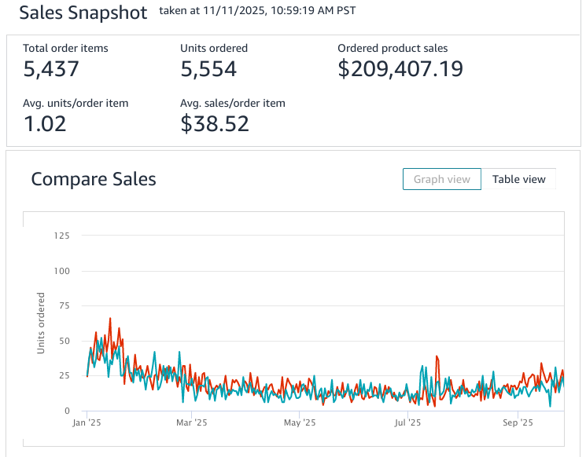The height and width of the screenshot is (457, 586).
Task: Click the 100 y-axis gridline label
Action: pyautogui.click(x=61, y=271)
